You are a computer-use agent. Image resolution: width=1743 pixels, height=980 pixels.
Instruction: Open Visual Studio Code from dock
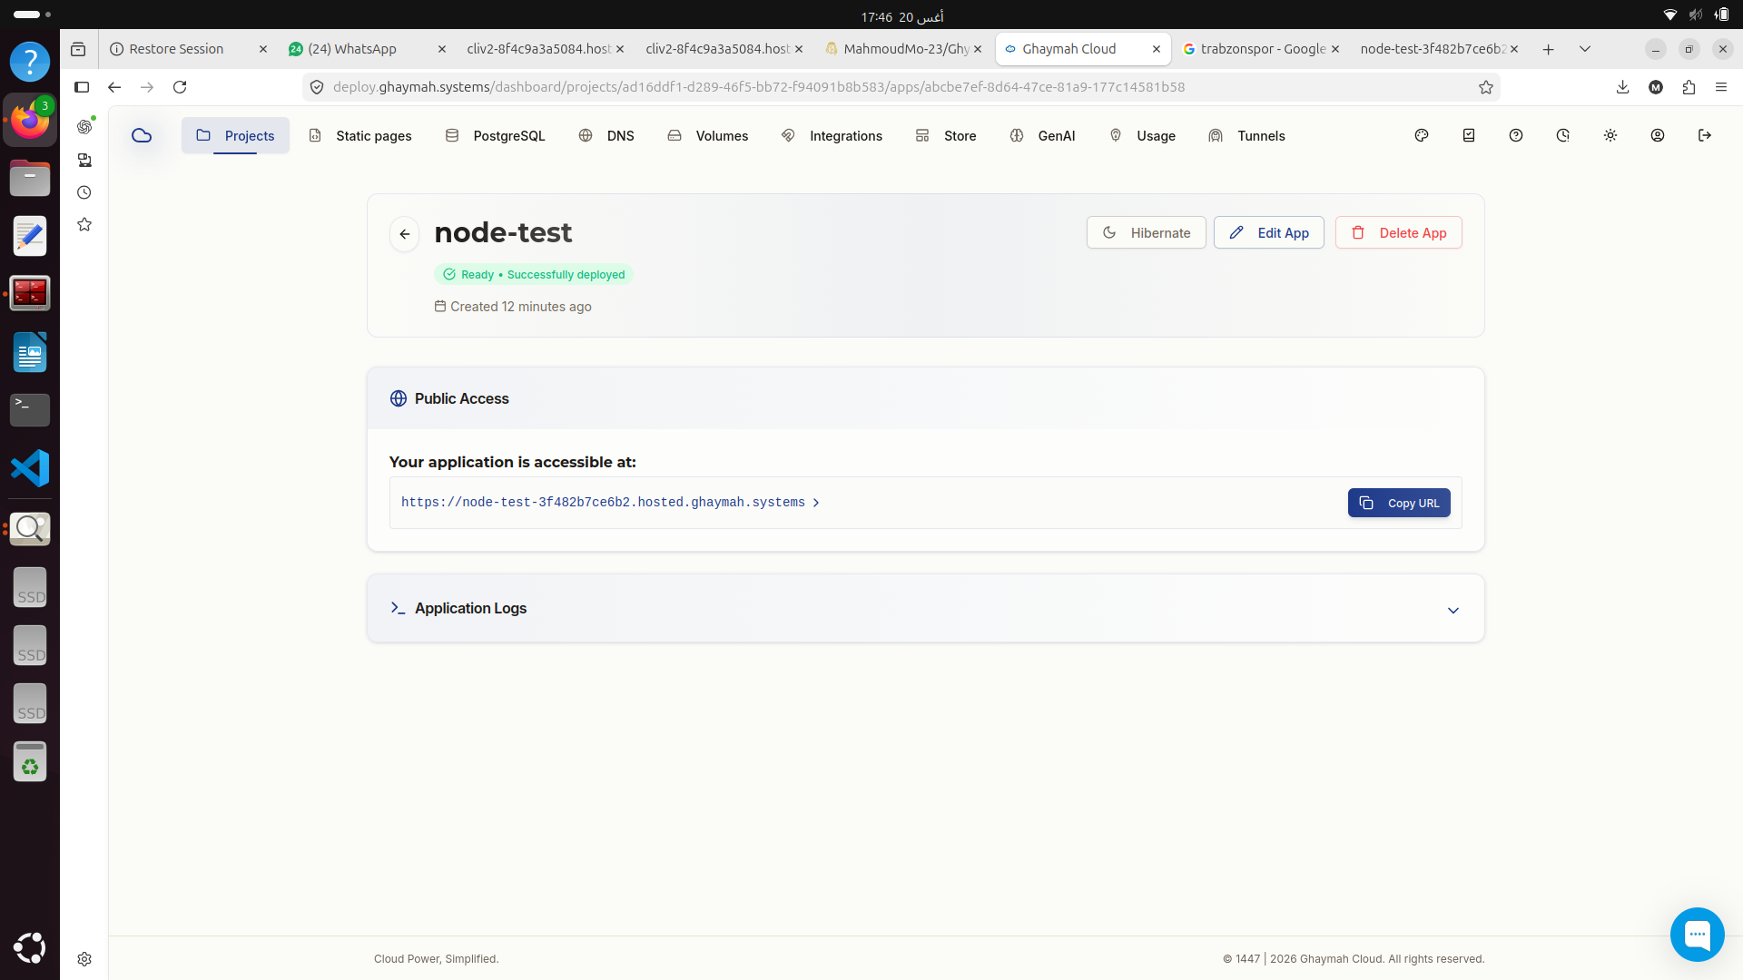click(30, 468)
